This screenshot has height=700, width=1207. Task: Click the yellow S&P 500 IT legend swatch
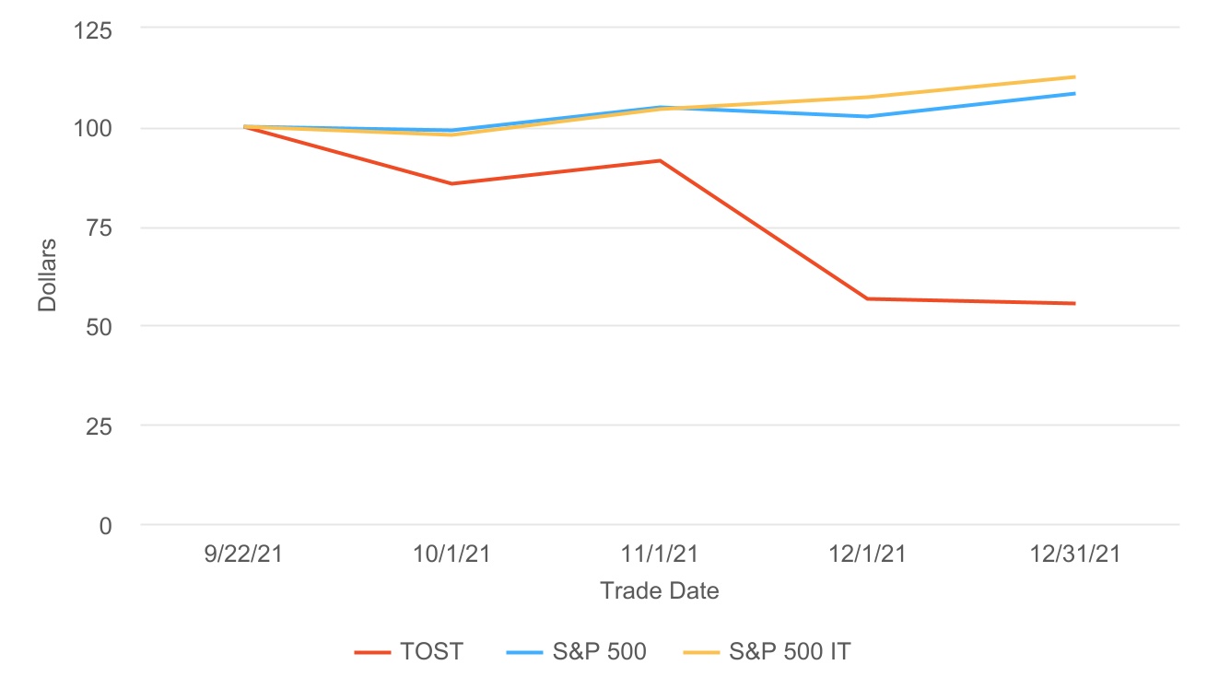coord(701,652)
